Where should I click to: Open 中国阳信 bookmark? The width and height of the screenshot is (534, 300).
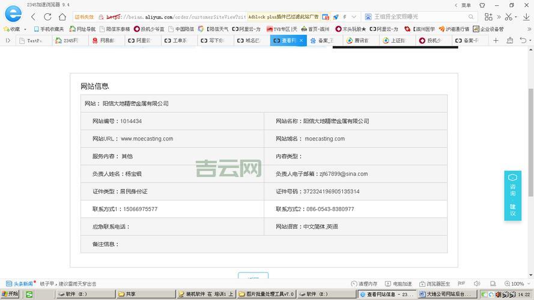click(181, 29)
